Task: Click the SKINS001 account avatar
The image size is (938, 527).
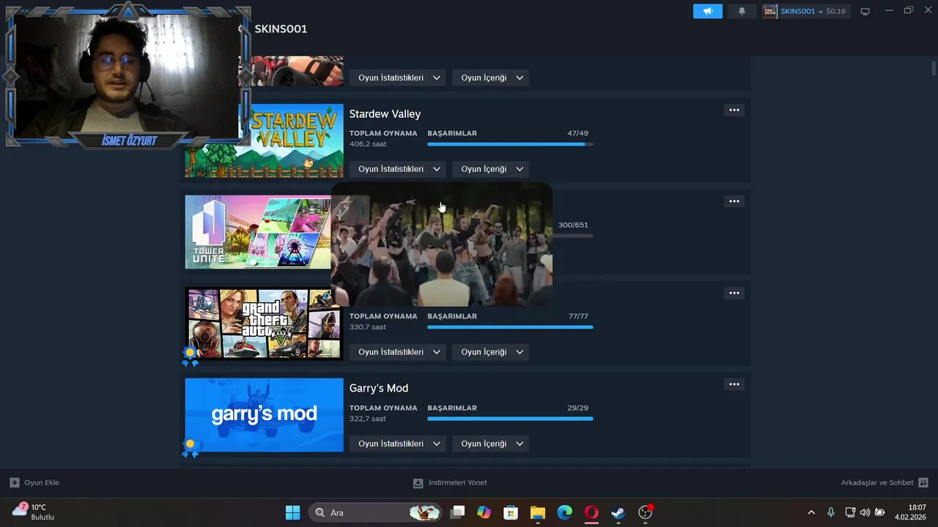Action: coord(769,11)
